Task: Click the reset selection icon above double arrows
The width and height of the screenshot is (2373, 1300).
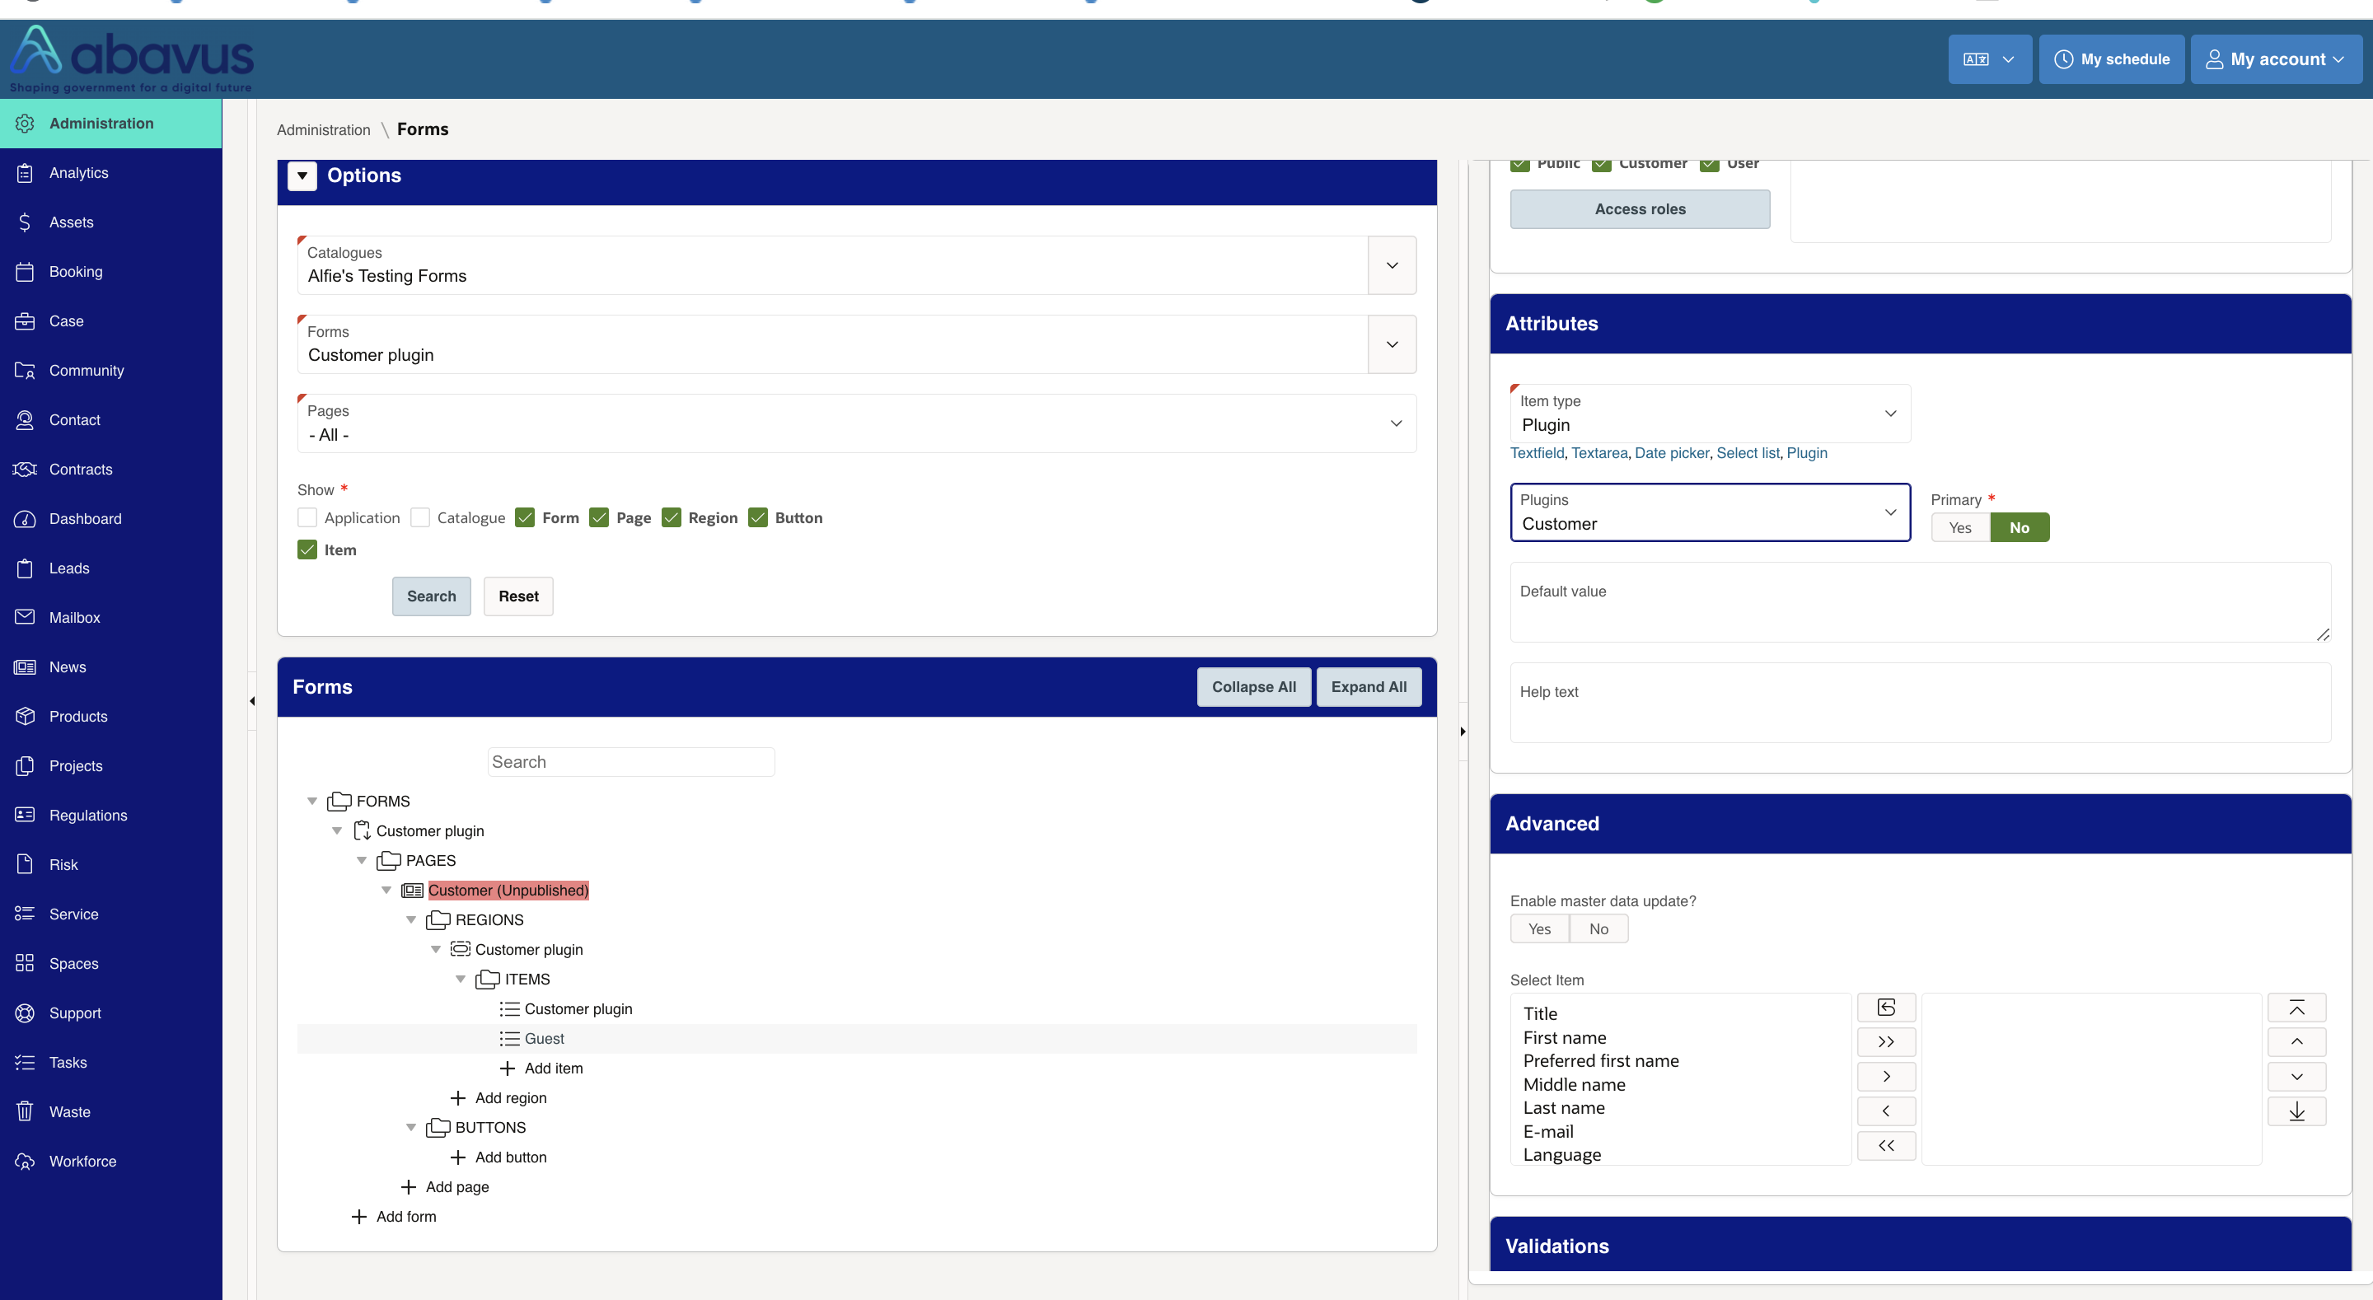Action: pyautogui.click(x=1886, y=1008)
